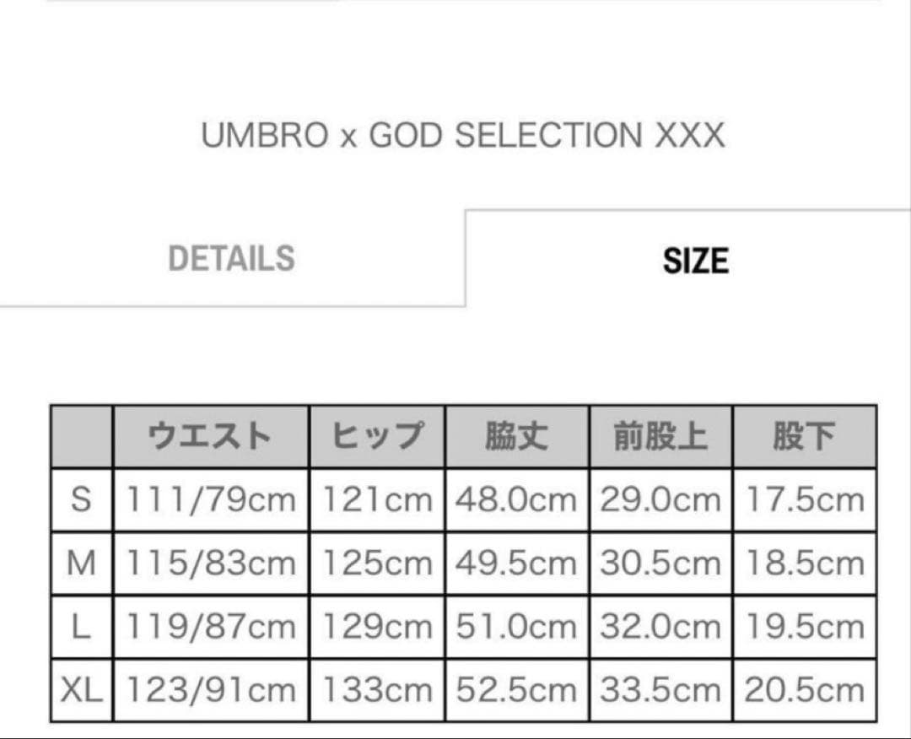Image resolution: width=911 pixels, height=739 pixels.
Task: Click the 111/79cm waist cell for size S
Action: point(209,499)
